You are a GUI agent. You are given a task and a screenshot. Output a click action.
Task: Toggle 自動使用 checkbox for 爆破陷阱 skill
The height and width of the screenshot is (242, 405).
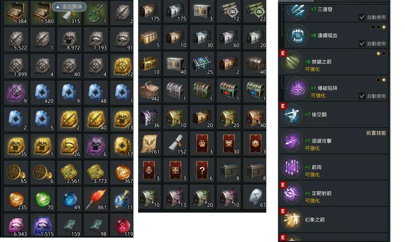[362, 96]
